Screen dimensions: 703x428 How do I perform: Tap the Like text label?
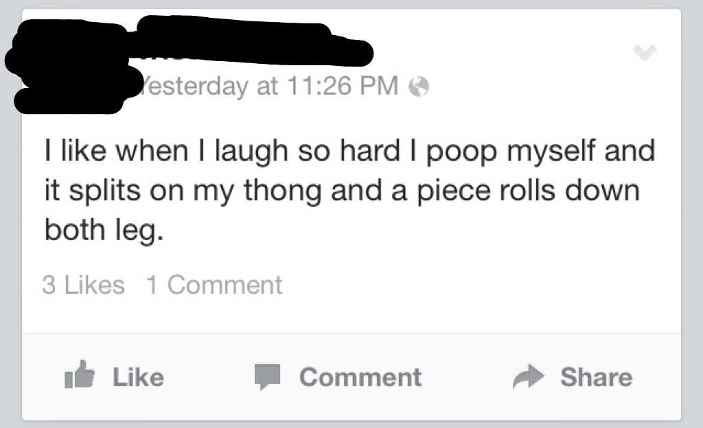click(138, 377)
